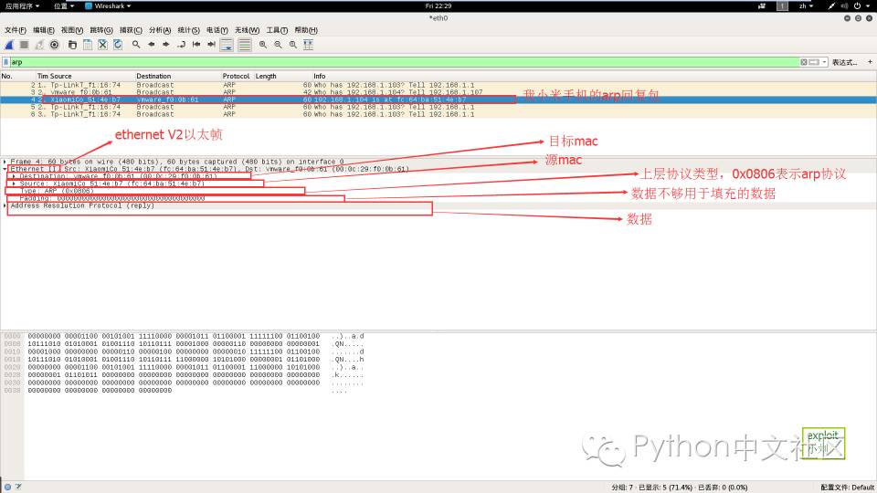Go back to the previous packet in history
This screenshot has height=493, width=877.
(x=151, y=45)
